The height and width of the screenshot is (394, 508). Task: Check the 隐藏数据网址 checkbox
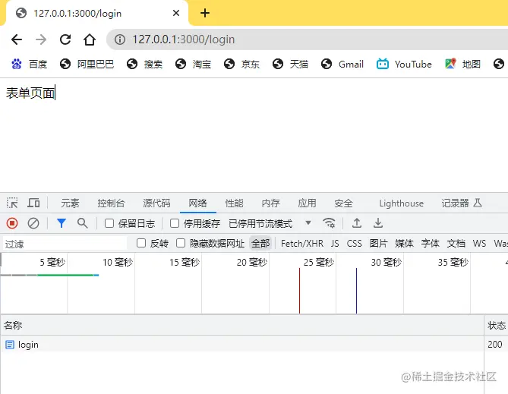click(181, 243)
